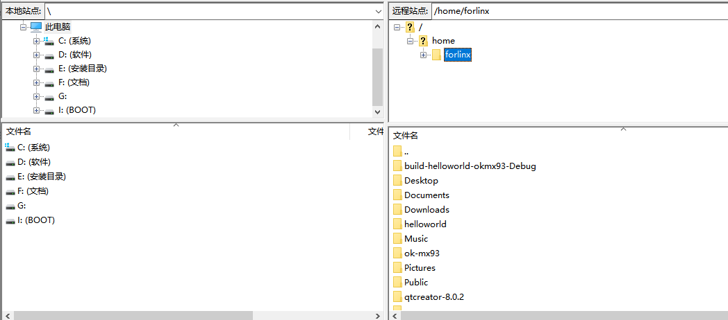This screenshot has width=728, height=320.
Task: Collapse the home node in remote tree
Action: [410, 41]
